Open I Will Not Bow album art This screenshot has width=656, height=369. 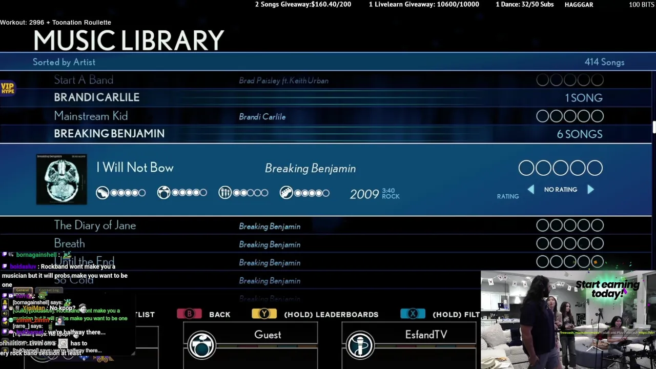point(61,179)
